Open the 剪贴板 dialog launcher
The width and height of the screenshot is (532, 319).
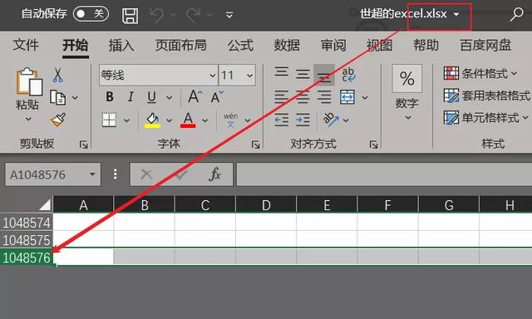coord(83,145)
